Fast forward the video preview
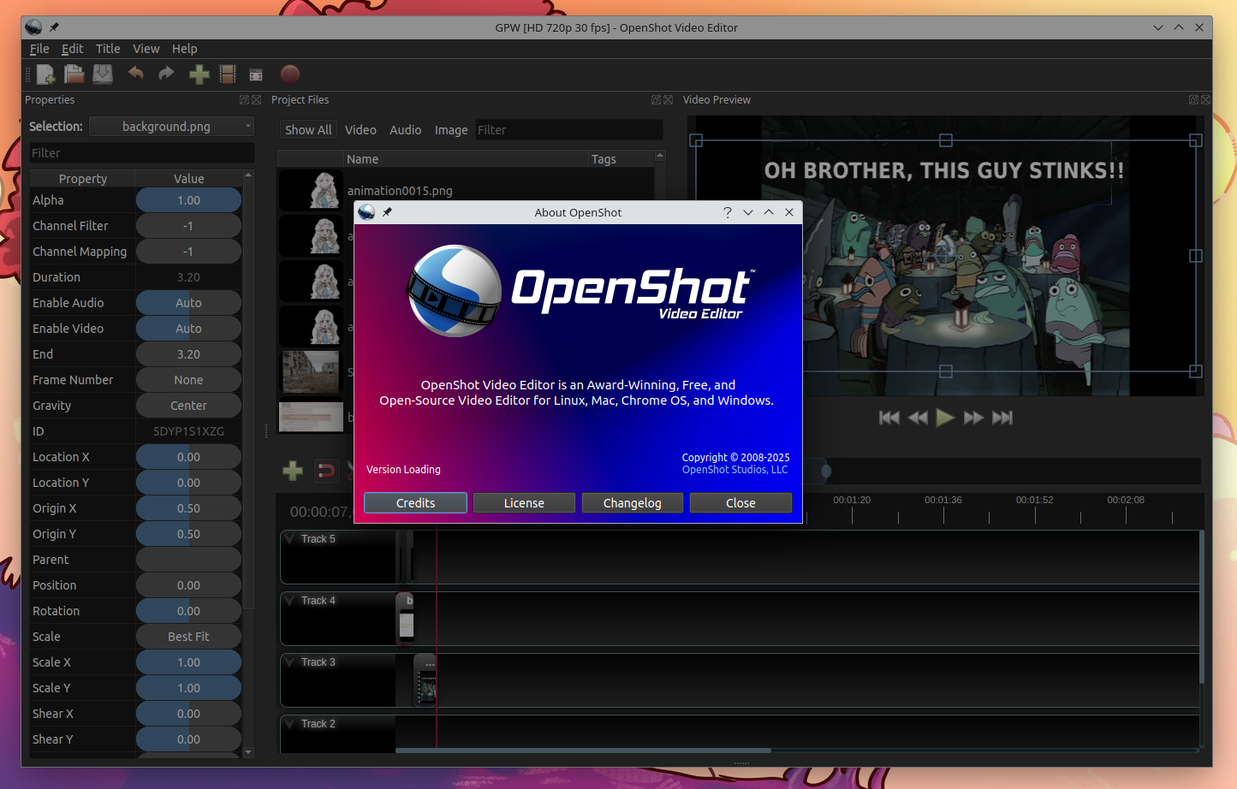This screenshot has height=789, width=1237. tap(973, 418)
